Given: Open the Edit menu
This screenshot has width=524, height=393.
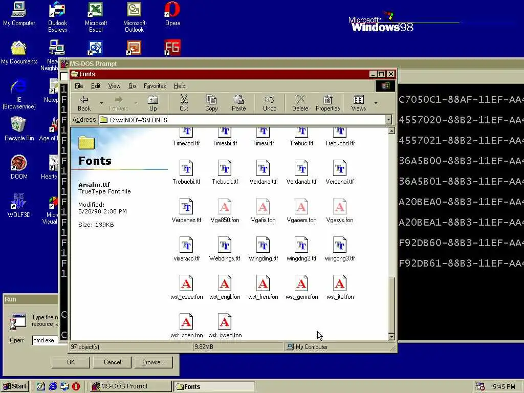Looking at the screenshot, I should tap(96, 86).
